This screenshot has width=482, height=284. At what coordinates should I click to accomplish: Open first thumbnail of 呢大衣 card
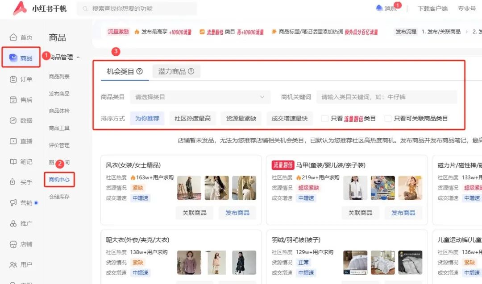[x=189, y=263]
